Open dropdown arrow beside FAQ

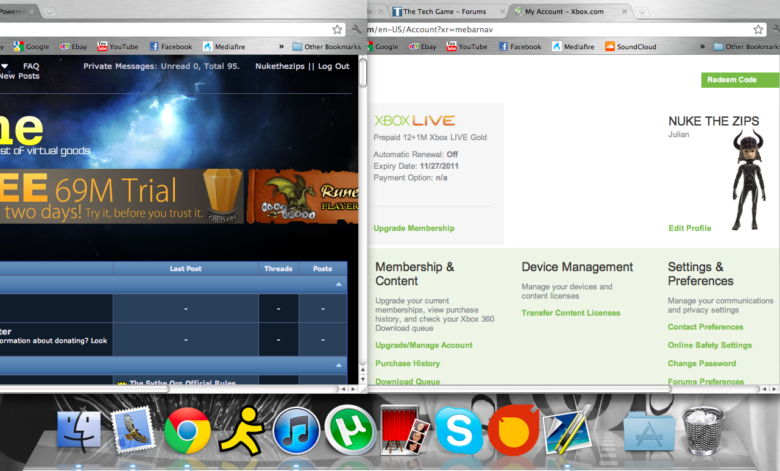pyautogui.click(x=4, y=66)
